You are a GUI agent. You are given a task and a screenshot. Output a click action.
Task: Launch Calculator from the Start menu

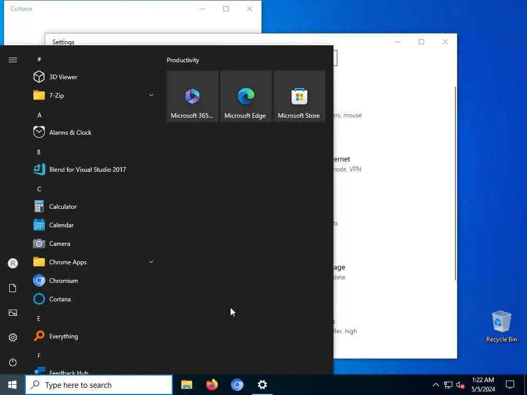[x=94, y=207]
